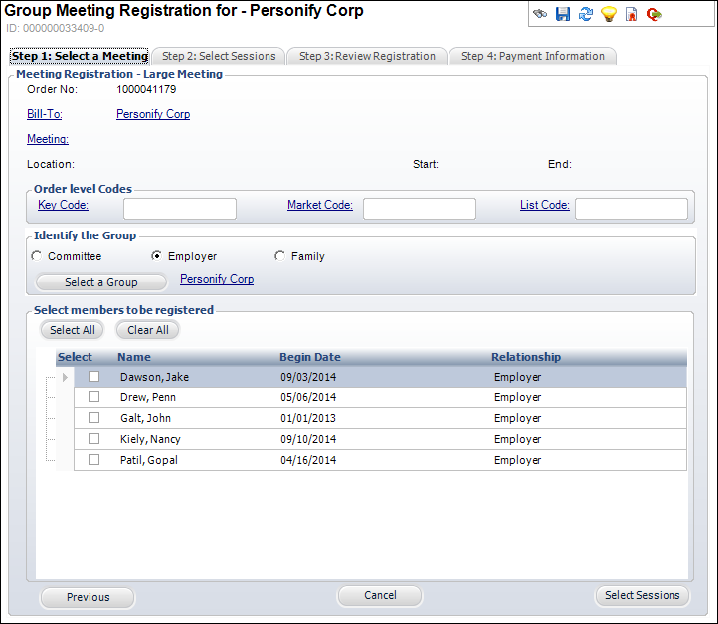
Task: Open the Step 4: Payment Information tab
Action: pos(533,56)
